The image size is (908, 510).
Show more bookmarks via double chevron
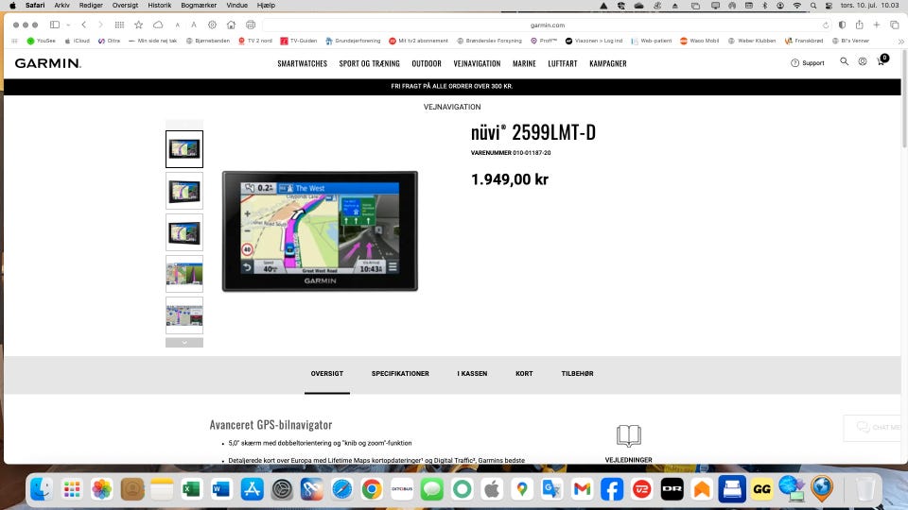click(x=900, y=41)
